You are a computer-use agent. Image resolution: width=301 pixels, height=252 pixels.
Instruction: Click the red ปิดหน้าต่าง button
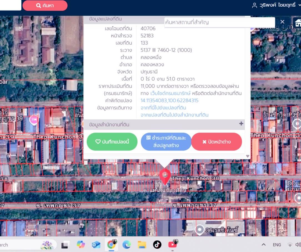point(217,142)
